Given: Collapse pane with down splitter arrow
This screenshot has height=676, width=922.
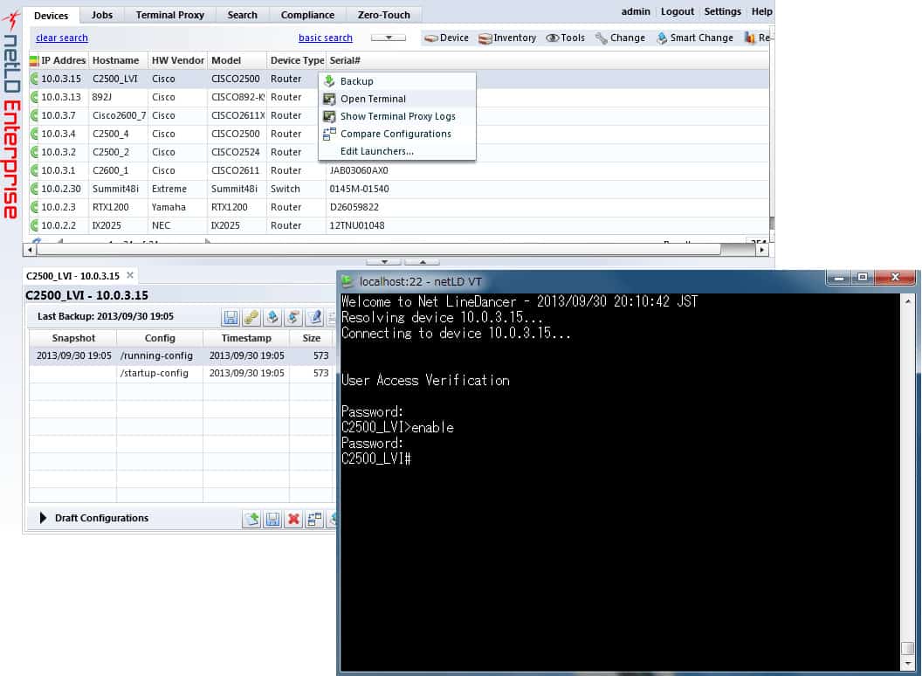Looking at the screenshot, I should 384,262.
